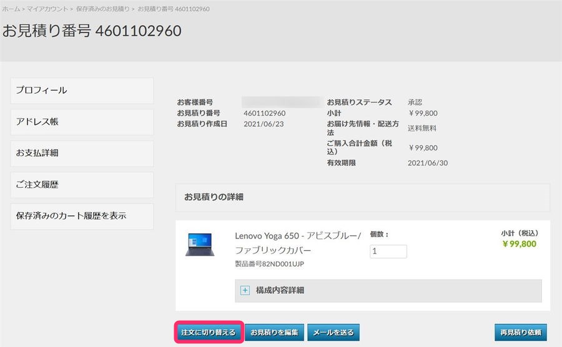Go to マイアカウント breadcrumb link
This screenshot has width=562, height=347.
click(x=47, y=9)
